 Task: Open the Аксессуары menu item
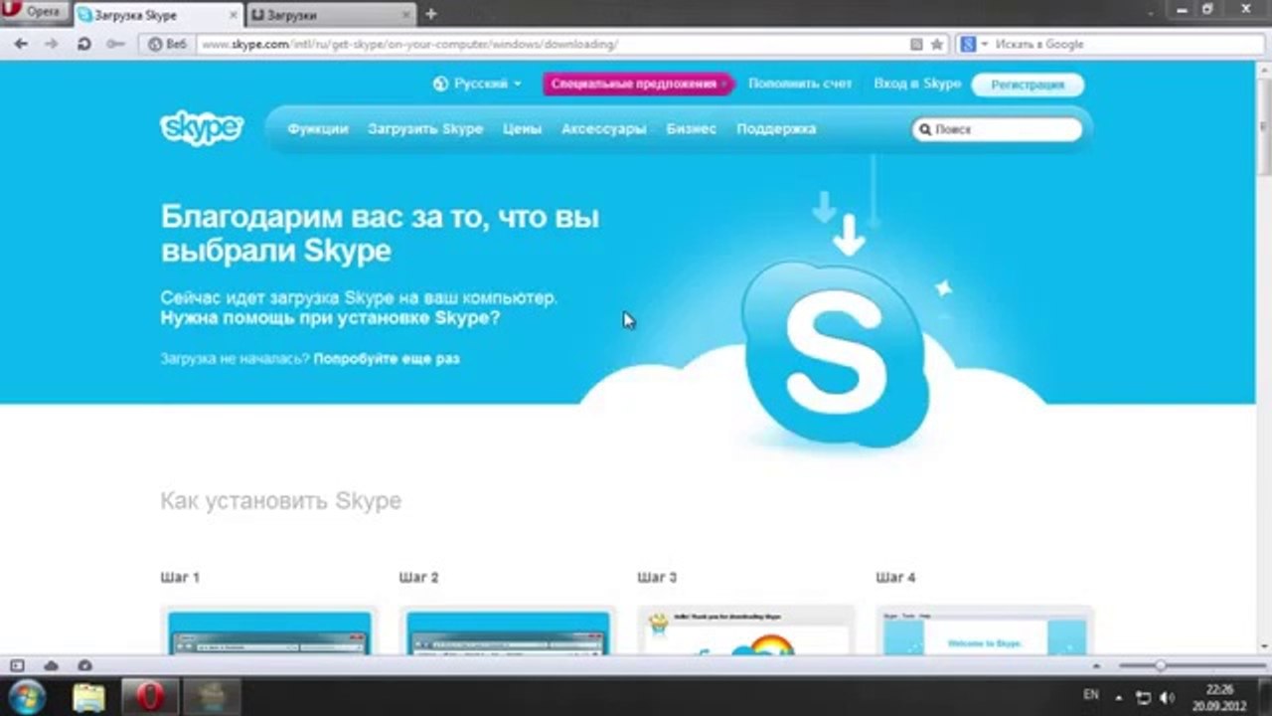click(603, 129)
